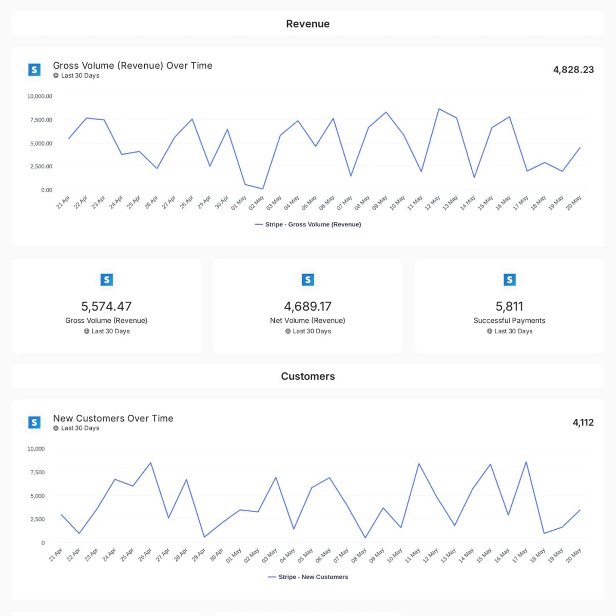Click the 4,112 total on customers chart
Image resolution: width=616 pixels, height=616 pixels.
tap(583, 422)
